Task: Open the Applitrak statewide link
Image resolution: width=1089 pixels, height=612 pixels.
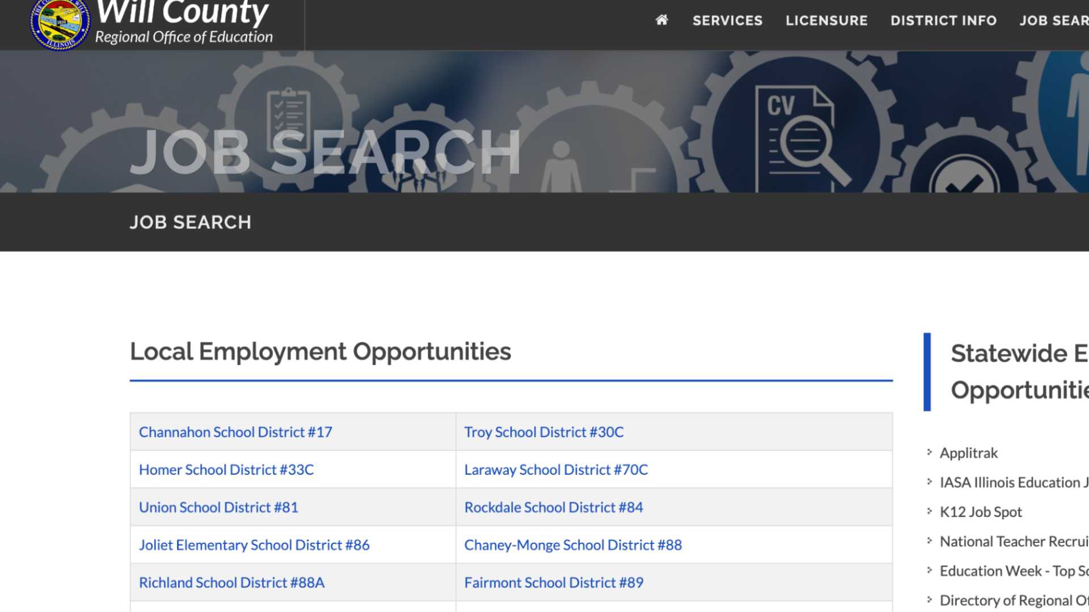Action: 968,453
